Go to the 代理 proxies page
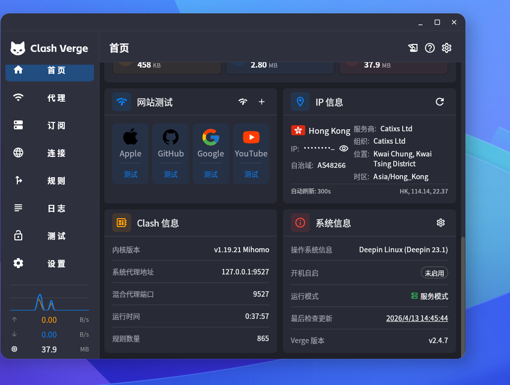 point(49,98)
